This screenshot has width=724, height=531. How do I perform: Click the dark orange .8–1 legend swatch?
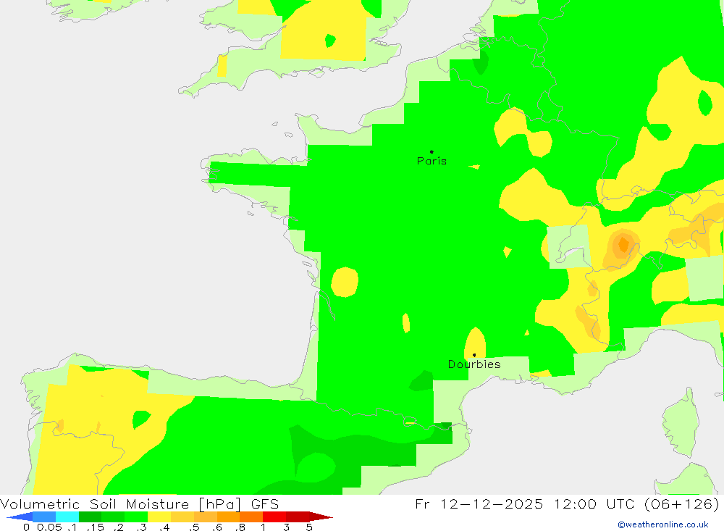point(252,517)
